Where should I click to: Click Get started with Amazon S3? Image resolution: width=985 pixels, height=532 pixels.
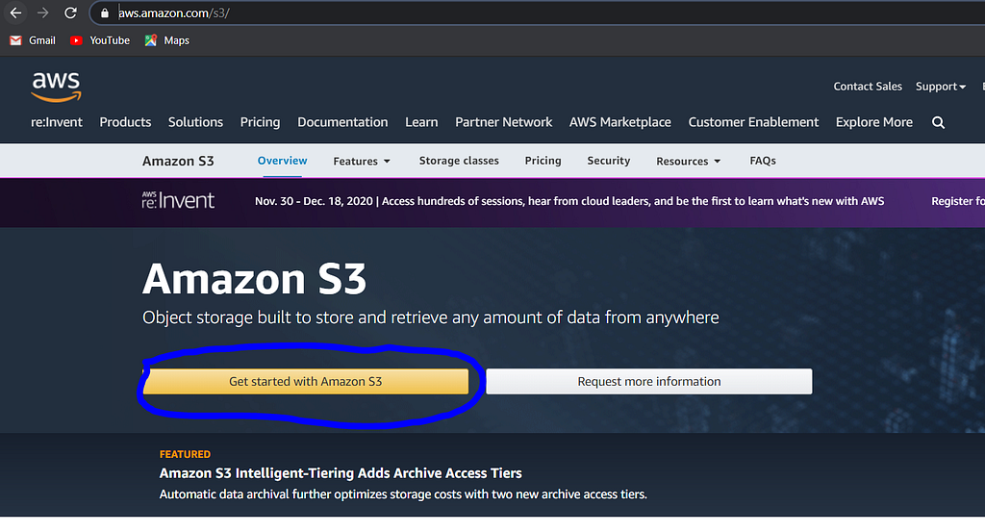coord(305,381)
